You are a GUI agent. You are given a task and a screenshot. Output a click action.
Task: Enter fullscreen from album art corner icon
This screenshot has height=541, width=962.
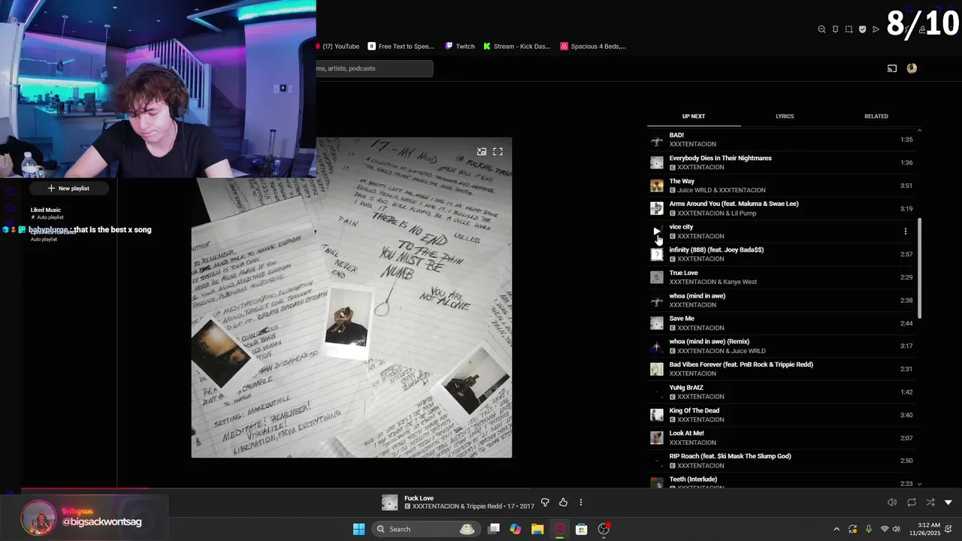coord(498,152)
